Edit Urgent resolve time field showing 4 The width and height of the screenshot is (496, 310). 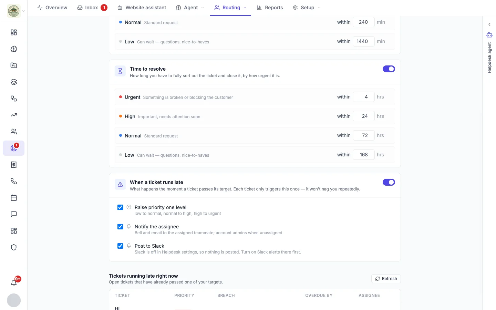point(364,97)
